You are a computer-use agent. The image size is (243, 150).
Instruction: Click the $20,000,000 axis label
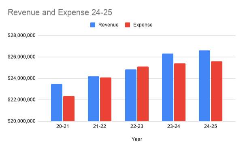click(21, 121)
